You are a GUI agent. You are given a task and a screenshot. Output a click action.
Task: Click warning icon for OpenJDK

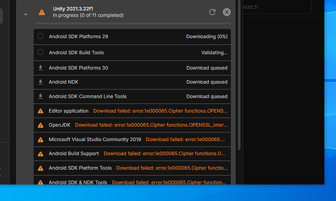pos(40,125)
